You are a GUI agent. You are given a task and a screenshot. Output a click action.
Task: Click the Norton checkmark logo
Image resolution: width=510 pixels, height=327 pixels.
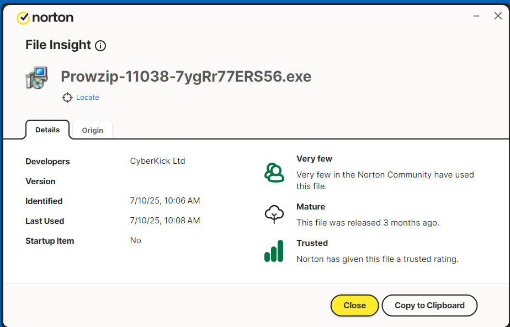23,18
